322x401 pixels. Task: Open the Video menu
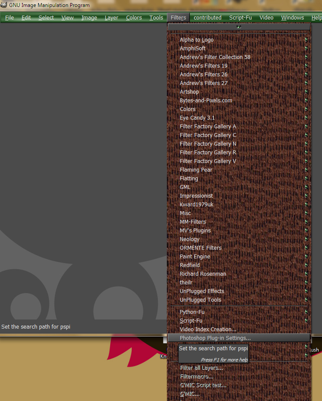tap(266, 18)
